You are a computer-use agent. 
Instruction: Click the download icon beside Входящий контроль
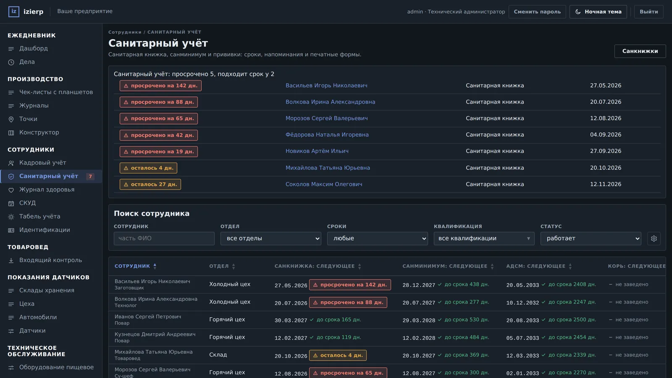[11, 260]
